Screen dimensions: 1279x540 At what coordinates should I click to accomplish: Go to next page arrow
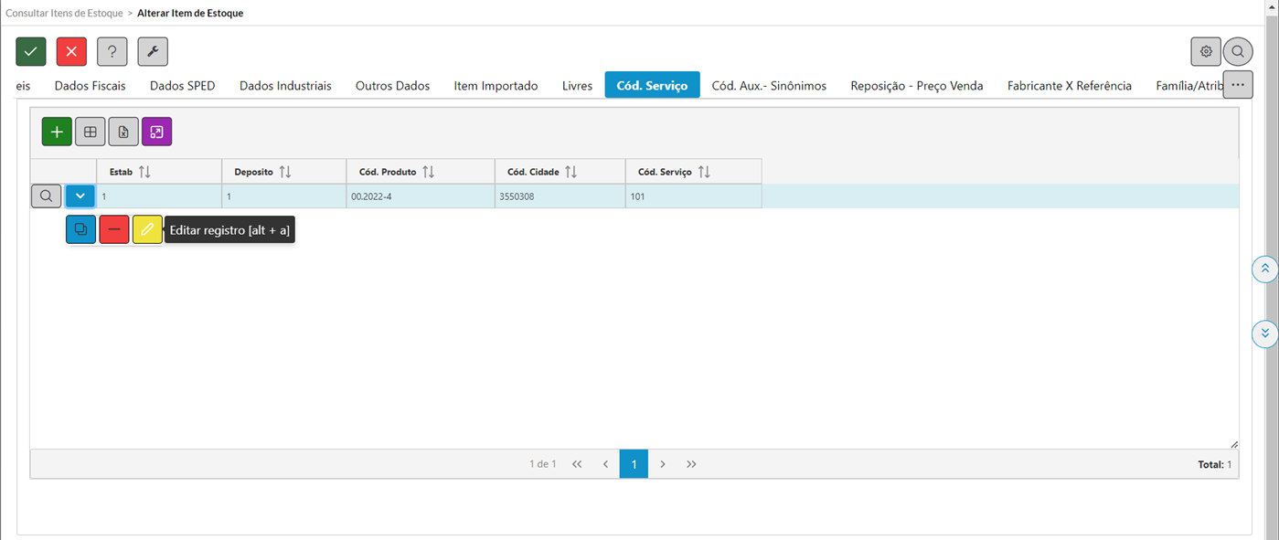click(663, 464)
